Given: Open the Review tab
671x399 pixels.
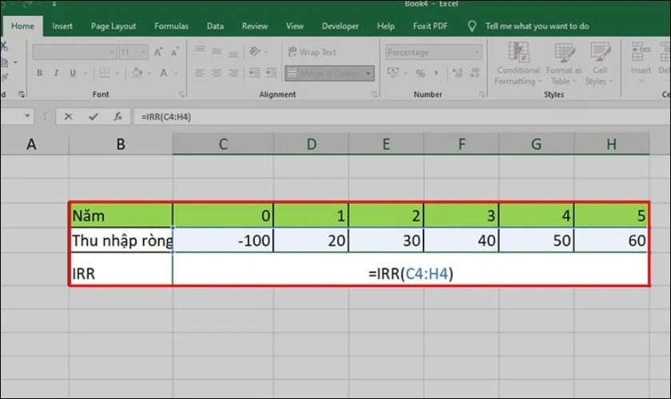Looking at the screenshot, I should pyautogui.click(x=255, y=26).
